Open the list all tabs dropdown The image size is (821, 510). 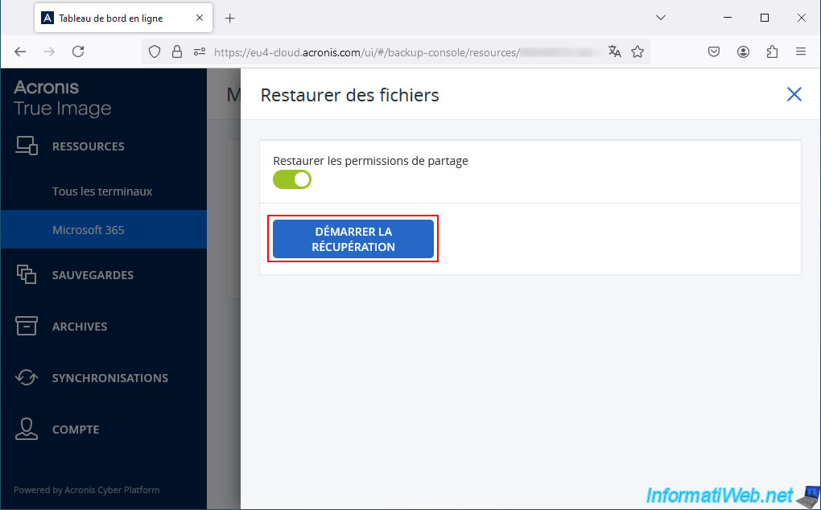click(661, 18)
